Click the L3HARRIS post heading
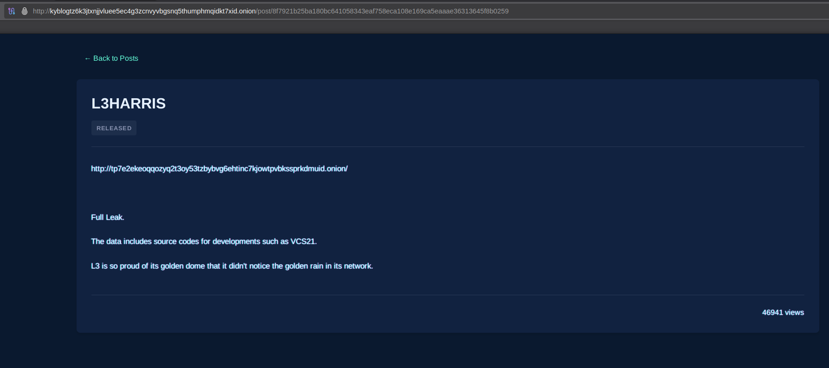 click(x=129, y=103)
